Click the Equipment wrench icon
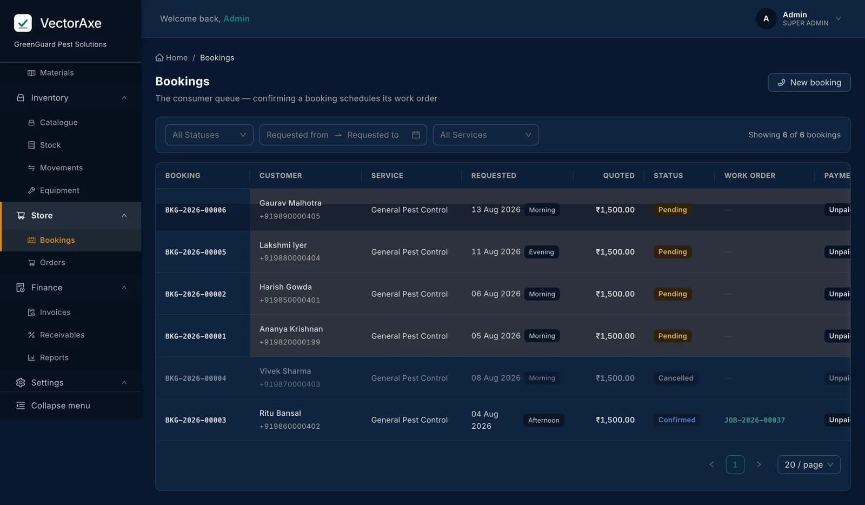 click(31, 191)
